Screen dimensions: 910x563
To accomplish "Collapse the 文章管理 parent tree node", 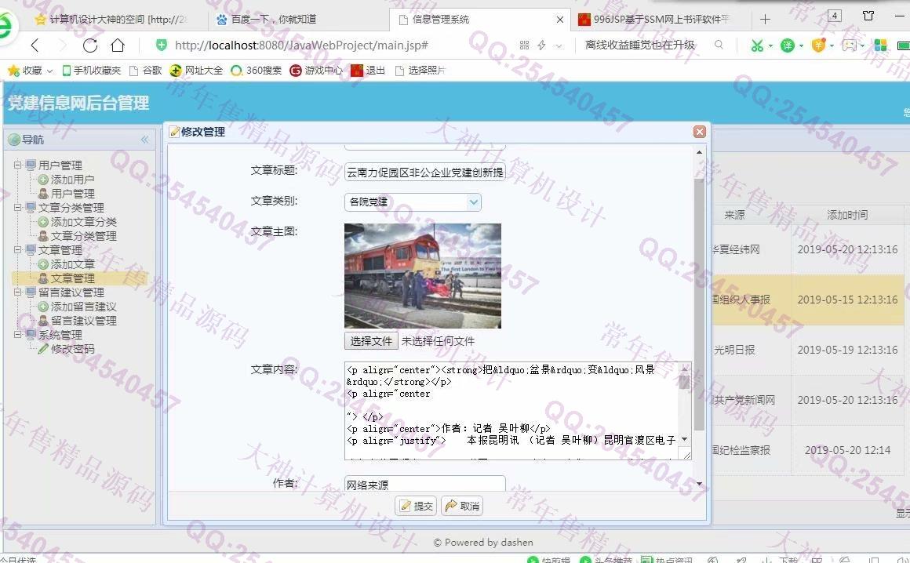I will pyautogui.click(x=18, y=250).
